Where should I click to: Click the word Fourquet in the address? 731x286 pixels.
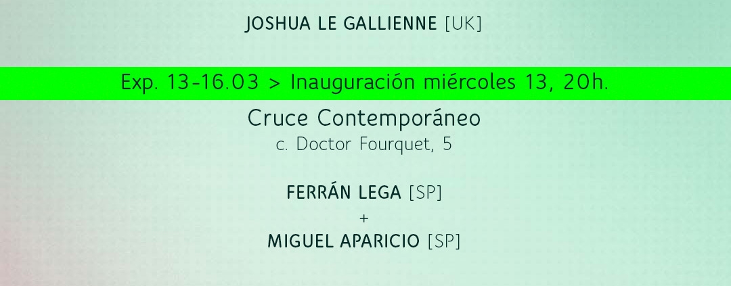coord(395,145)
